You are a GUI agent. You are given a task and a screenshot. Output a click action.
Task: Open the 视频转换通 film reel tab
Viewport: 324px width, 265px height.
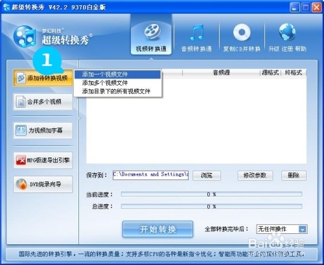coord(152,32)
